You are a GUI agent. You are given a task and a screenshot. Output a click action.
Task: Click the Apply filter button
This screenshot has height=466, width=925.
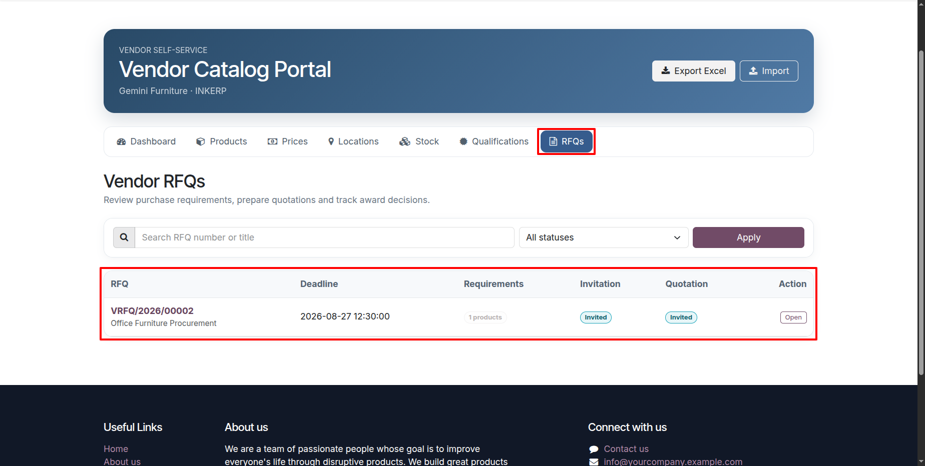pos(748,237)
